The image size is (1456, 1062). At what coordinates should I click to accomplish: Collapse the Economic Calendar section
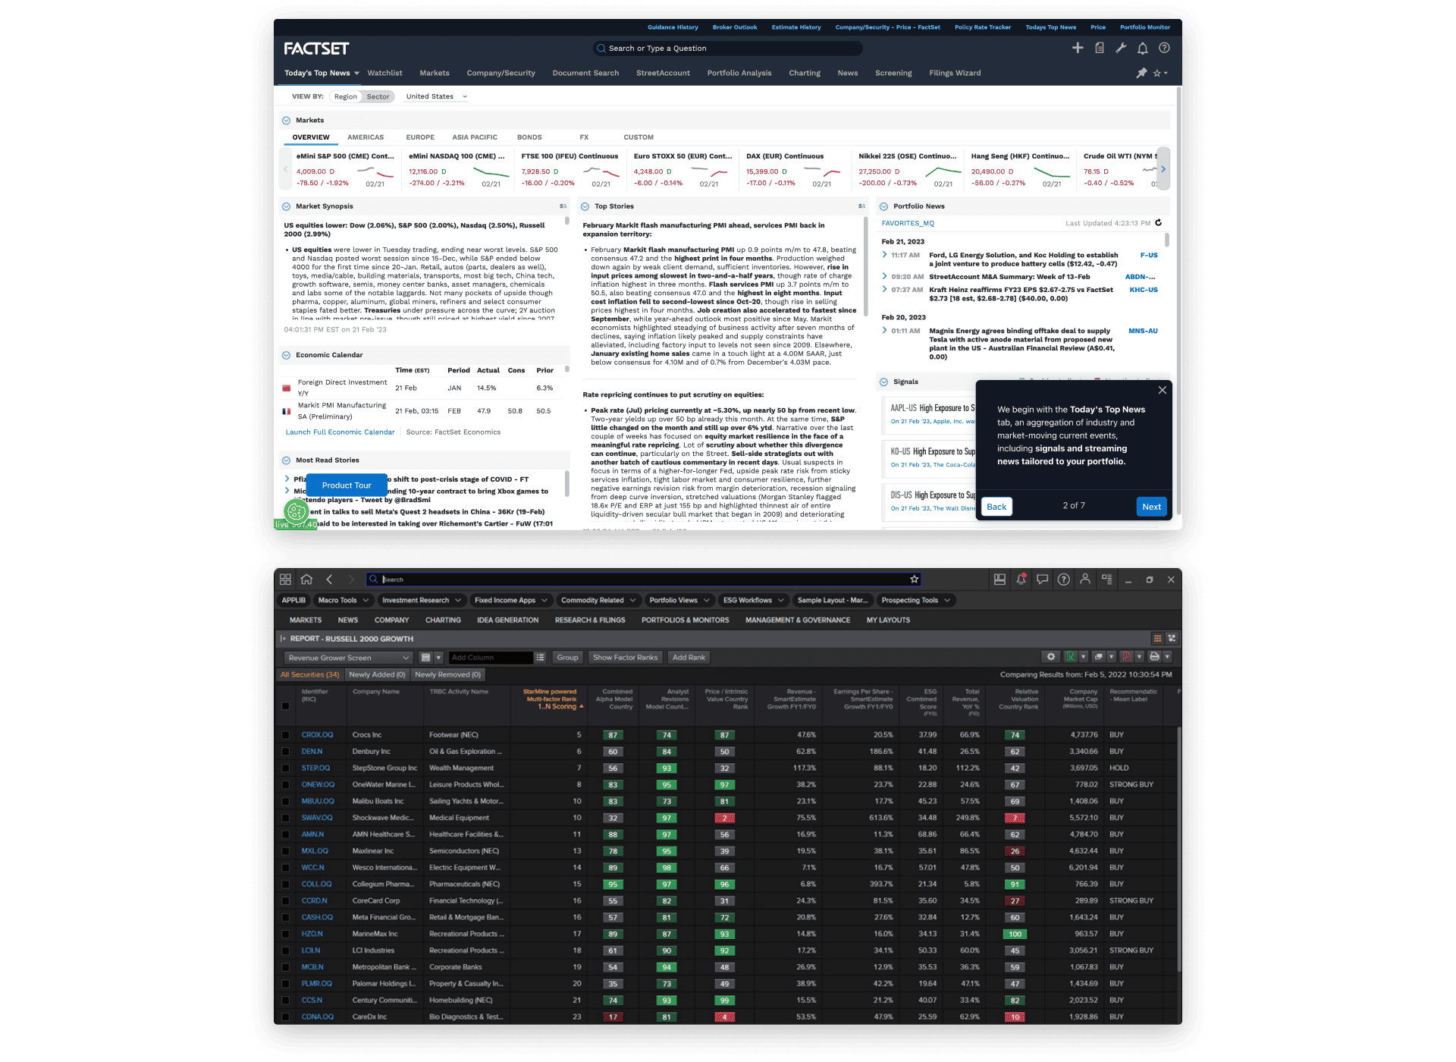[x=286, y=355]
